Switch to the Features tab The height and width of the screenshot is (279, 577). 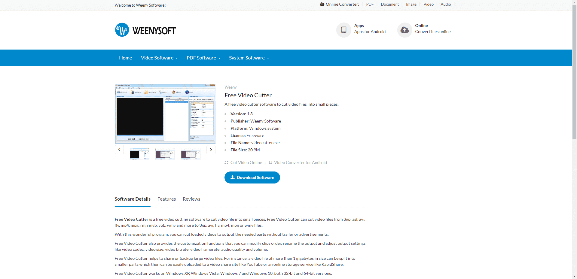pos(166,199)
